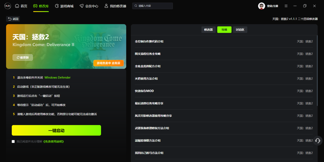Click title 天国：拯救2 v1.1.1 二十四项修改器

coord(295,19)
